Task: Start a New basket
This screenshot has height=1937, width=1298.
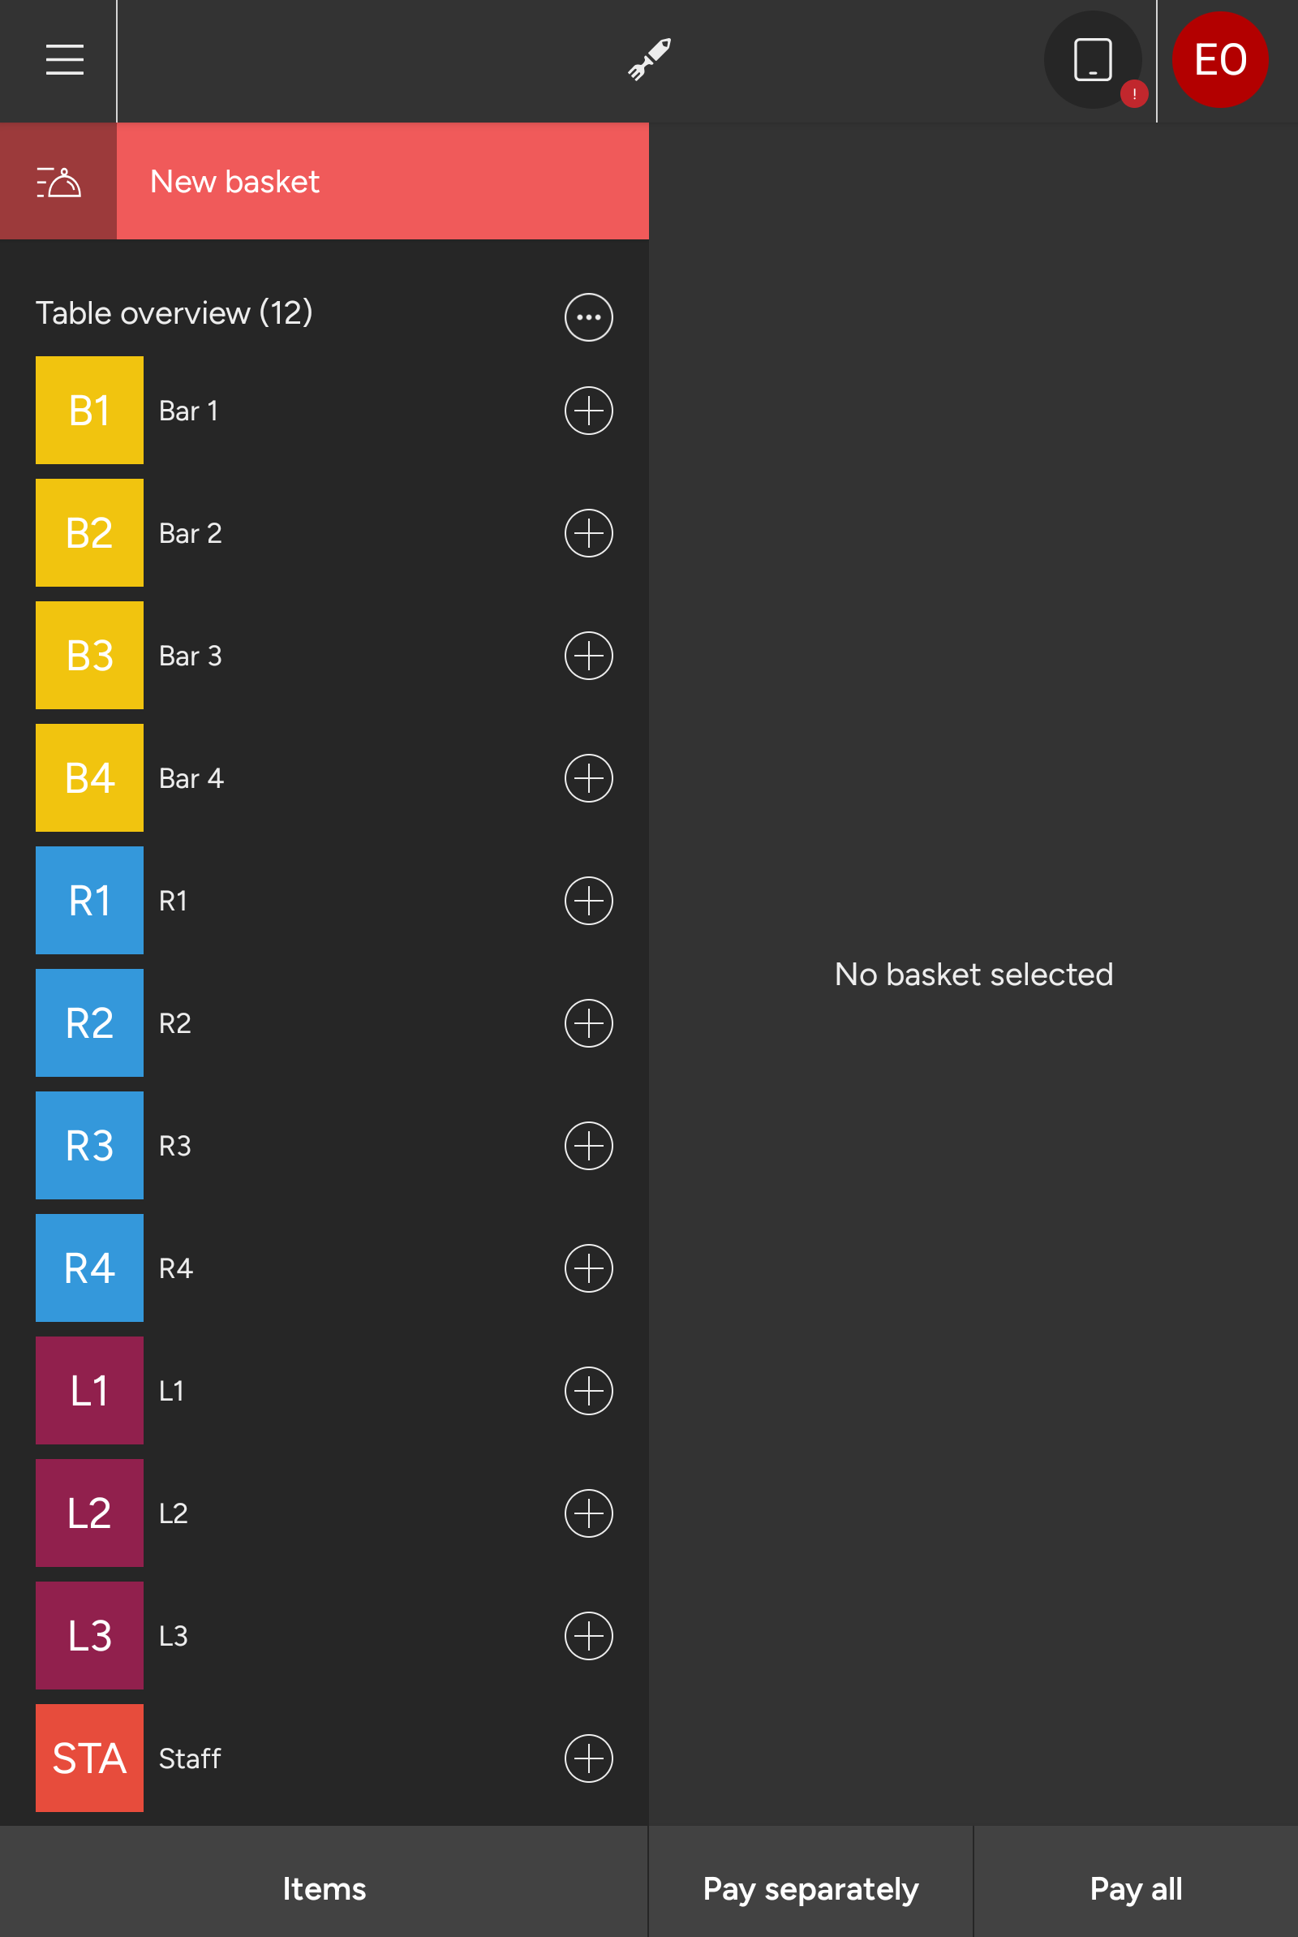Action: point(382,181)
